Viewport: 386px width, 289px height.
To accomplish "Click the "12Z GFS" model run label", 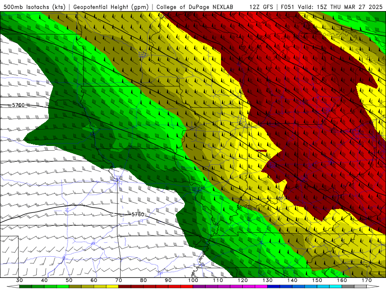I will point(261,7).
